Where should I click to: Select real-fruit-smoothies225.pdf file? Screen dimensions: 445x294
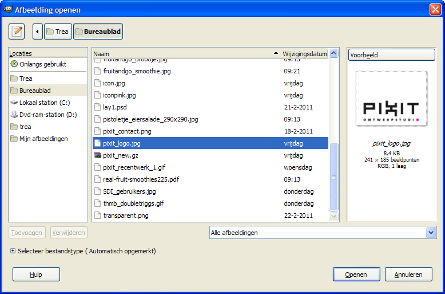point(210,179)
